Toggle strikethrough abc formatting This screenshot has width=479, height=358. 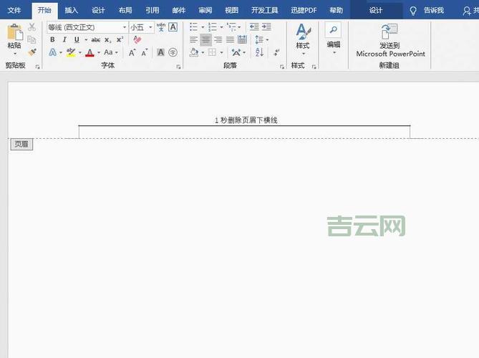pos(96,39)
